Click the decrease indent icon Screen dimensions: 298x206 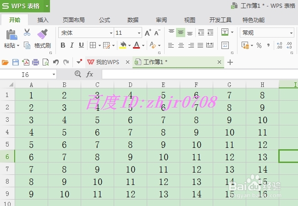201,33
